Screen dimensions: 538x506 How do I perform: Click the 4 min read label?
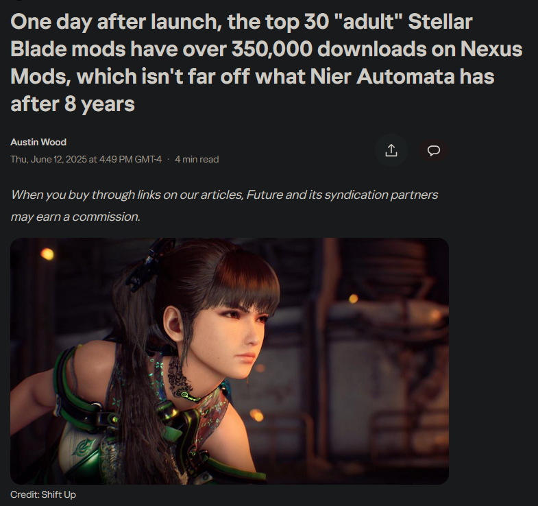coord(197,159)
